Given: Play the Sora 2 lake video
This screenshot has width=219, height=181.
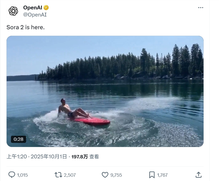Looking at the screenshot, I should (x=105, y=91).
